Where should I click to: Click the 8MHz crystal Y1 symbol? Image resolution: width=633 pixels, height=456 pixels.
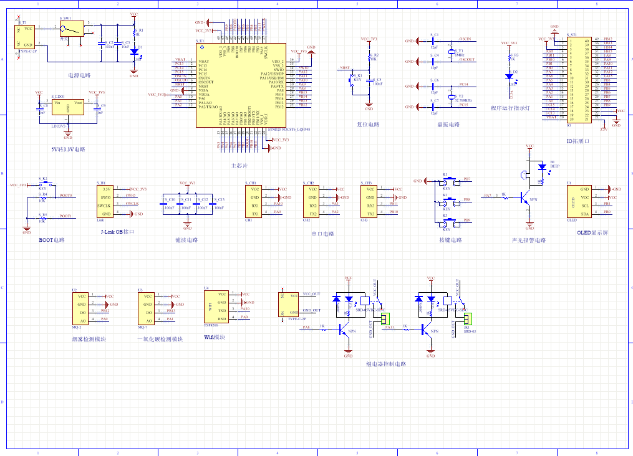[x=452, y=52]
